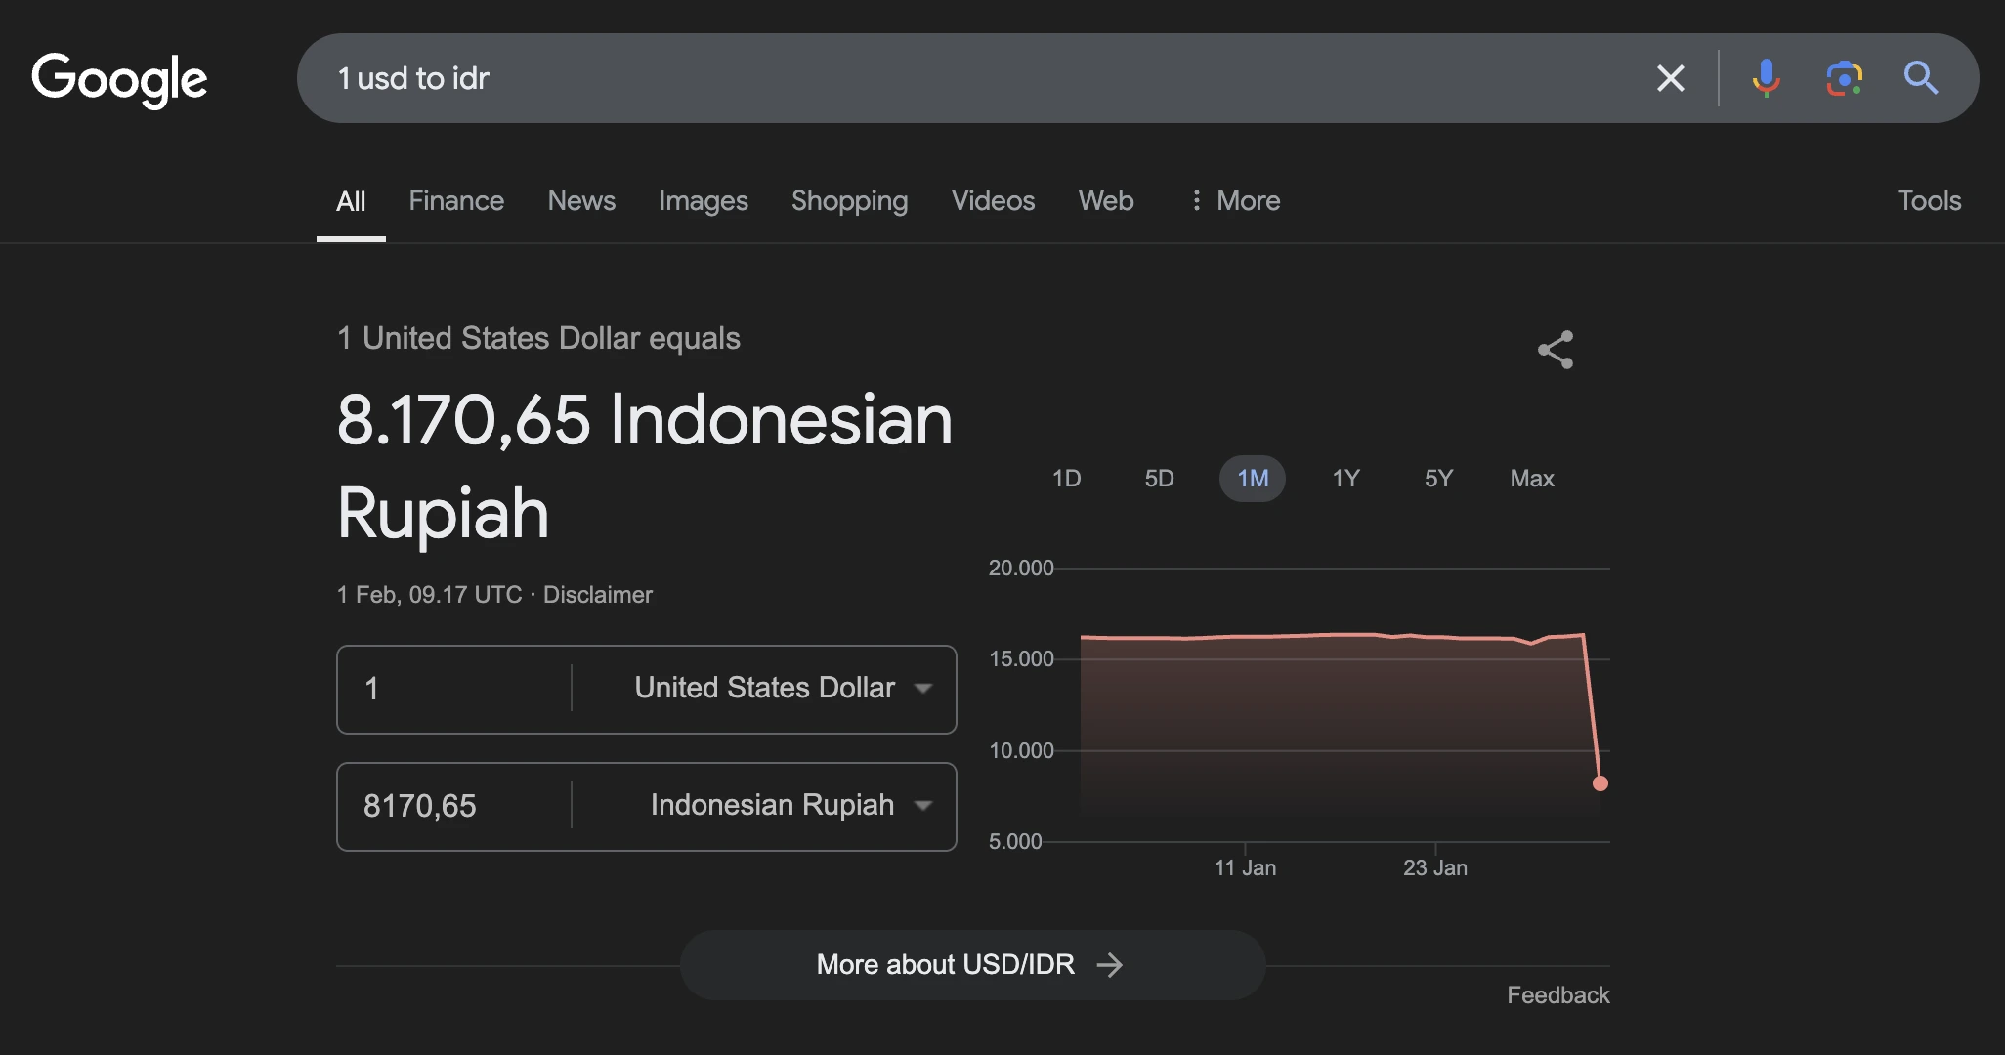This screenshot has width=2005, height=1055.
Task: Click the '15.000' y-axis label
Action: (1021, 659)
